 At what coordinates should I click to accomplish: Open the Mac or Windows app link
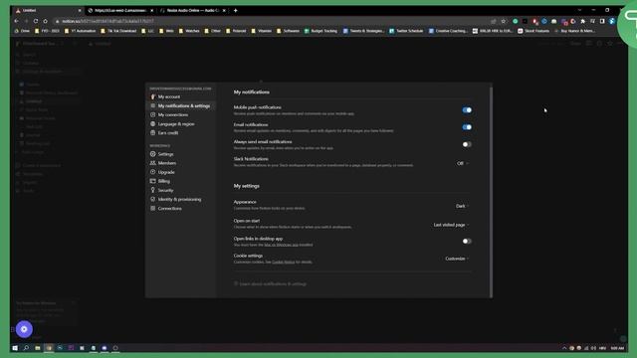pos(281,245)
